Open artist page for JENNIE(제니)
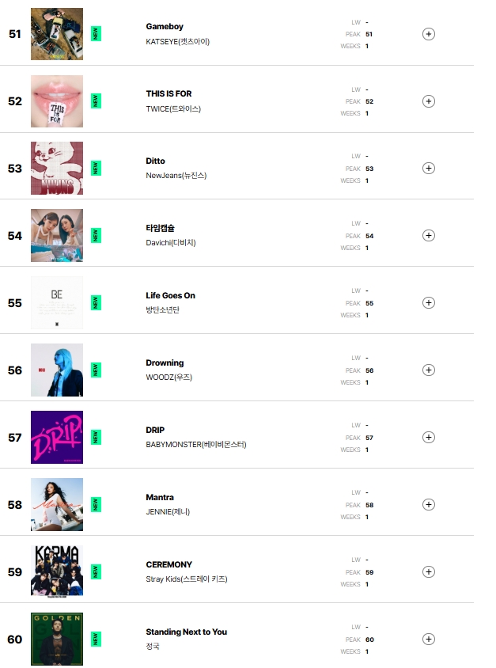Image resolution: width=496 pixels, height=668 pixels. point(168,512)
